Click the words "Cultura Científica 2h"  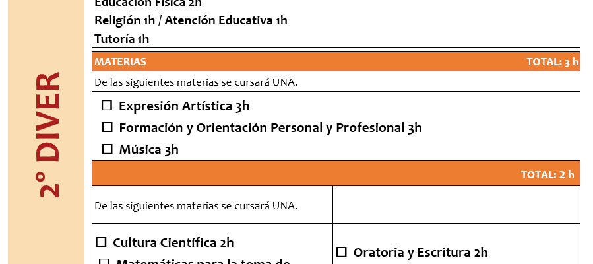point(173,242)
